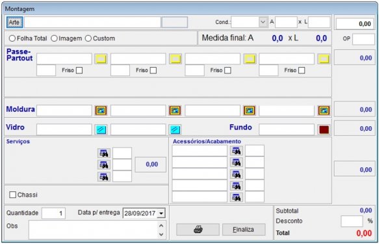Open the Cond. dropdown
This screenshot has height=244, width=379.
(x=263, y=22)
